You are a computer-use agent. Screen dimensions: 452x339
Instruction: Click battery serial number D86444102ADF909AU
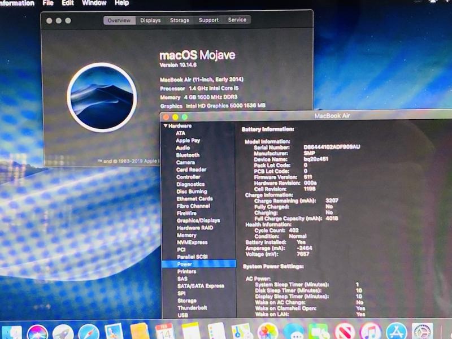coord(332,147)
